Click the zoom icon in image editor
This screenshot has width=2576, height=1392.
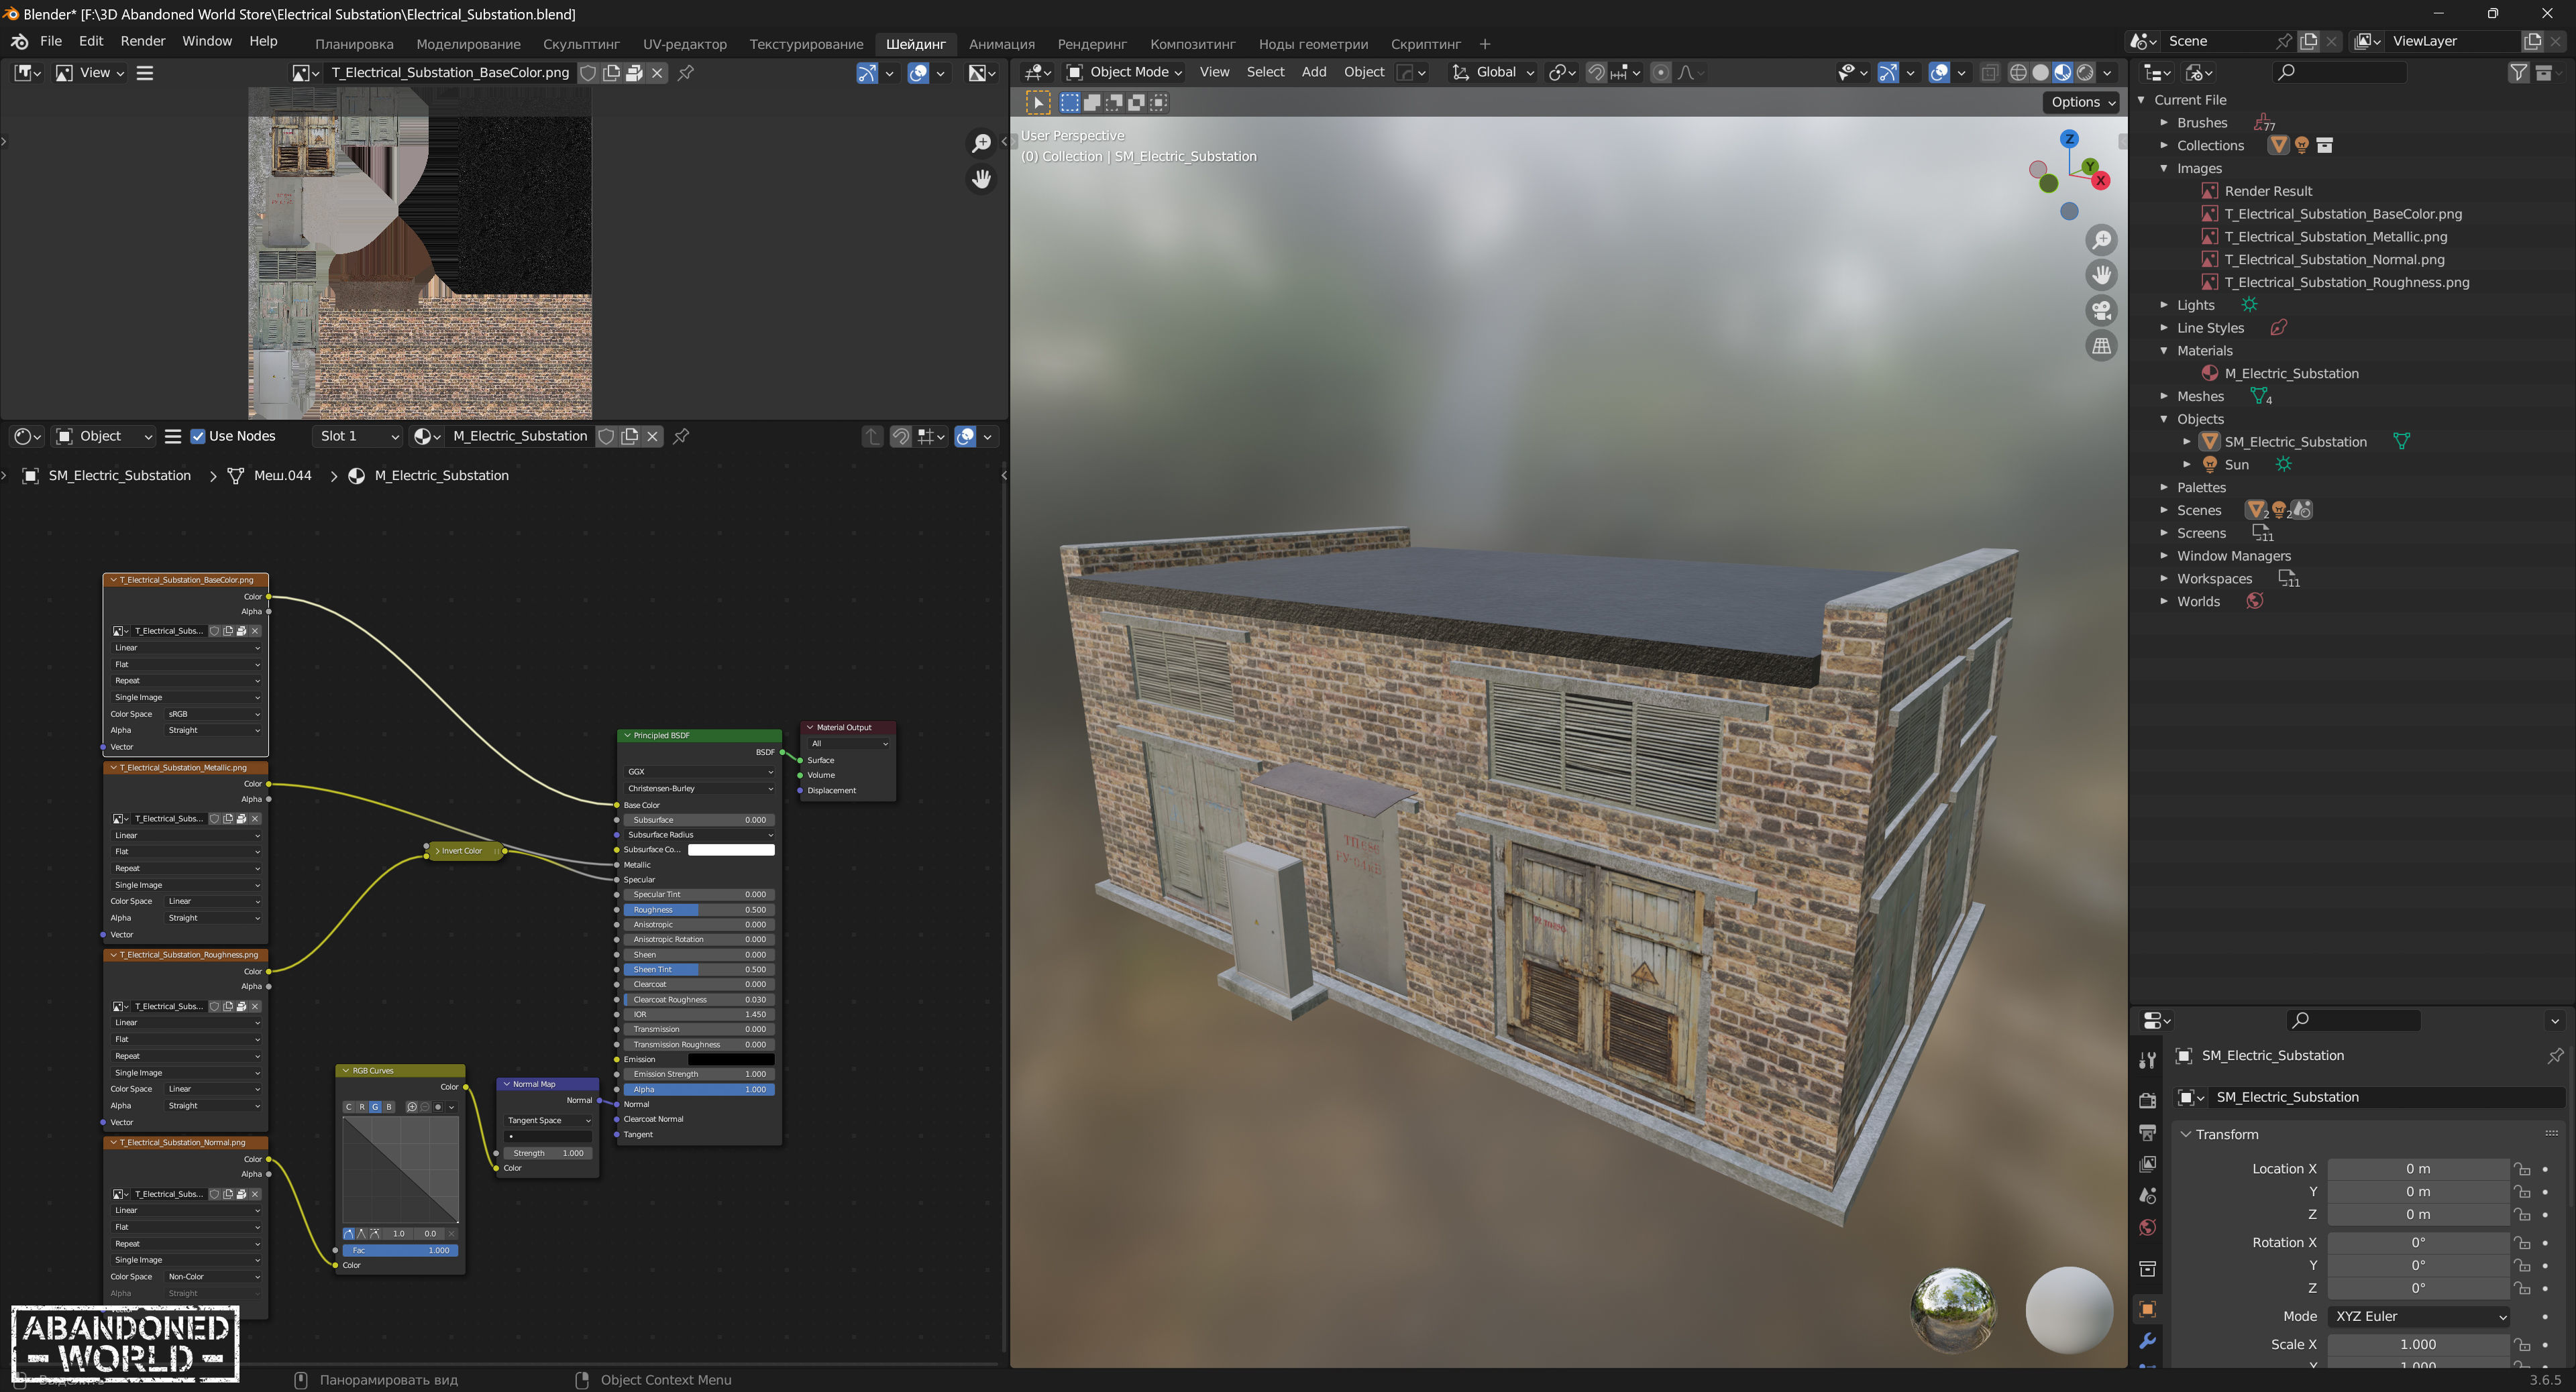(981, 143)
